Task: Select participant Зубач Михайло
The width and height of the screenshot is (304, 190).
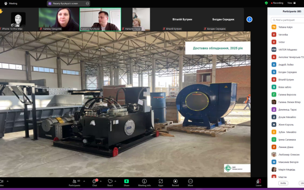Action: tap(288, 132)
